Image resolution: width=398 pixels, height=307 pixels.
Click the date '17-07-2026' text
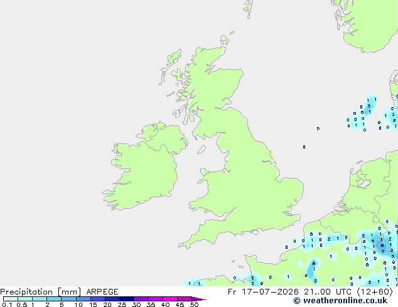click(270, 292)
